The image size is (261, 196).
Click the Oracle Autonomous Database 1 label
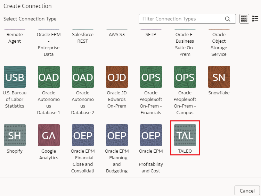(49, 103)
